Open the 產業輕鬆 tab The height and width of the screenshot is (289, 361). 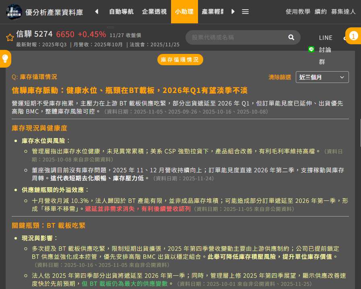(212, 12)
